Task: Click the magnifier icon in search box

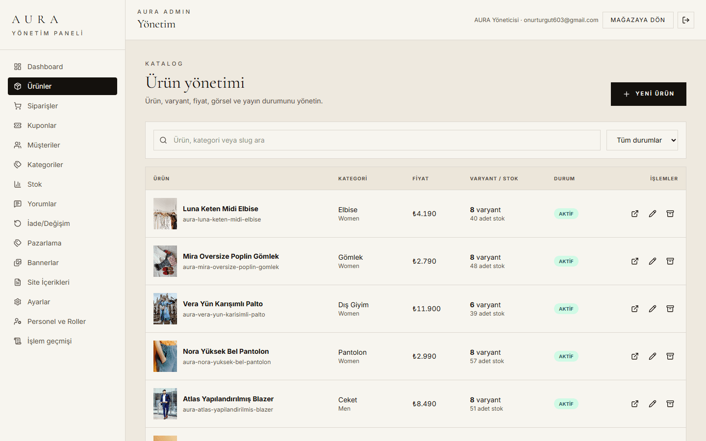Action: [x=163, y=140]
